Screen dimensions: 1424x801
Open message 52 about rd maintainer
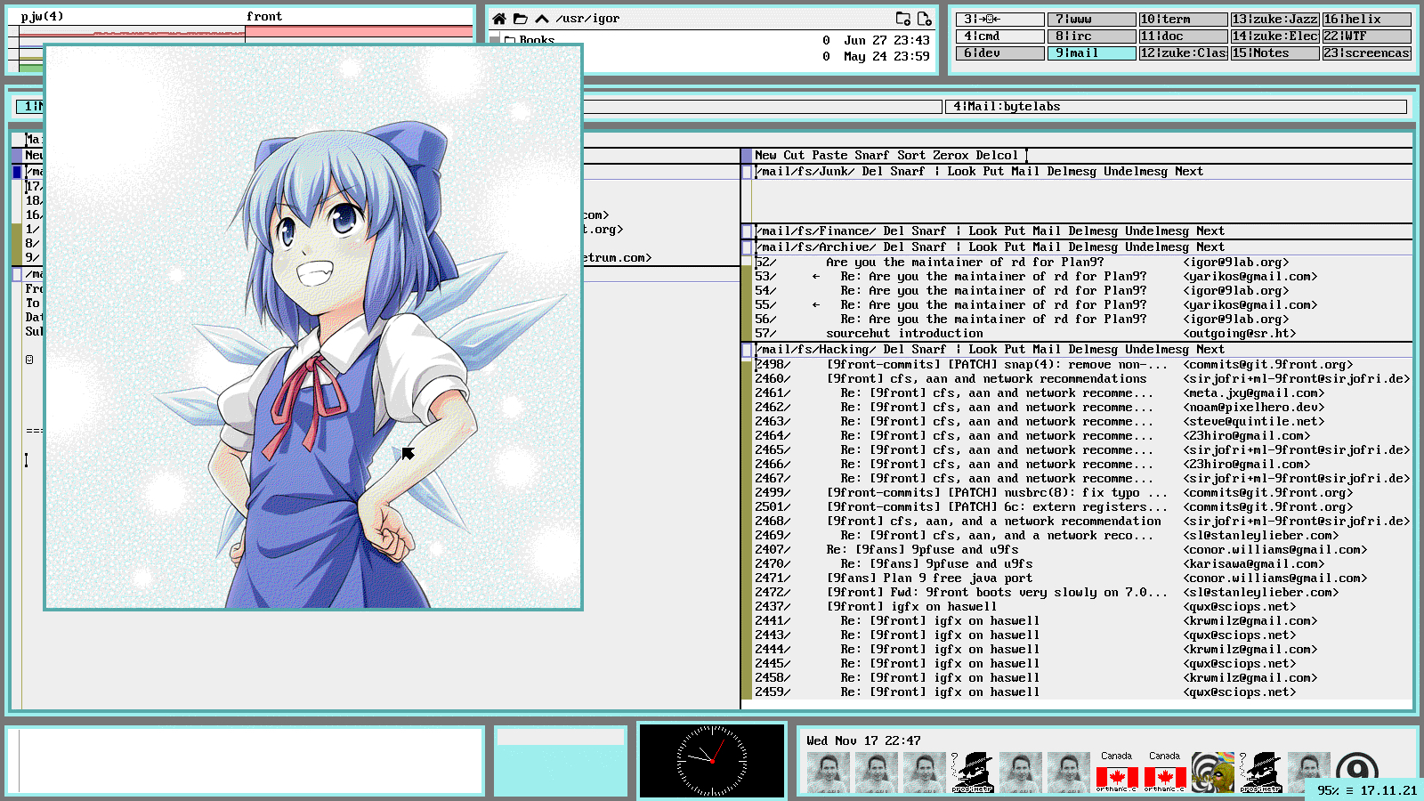pyautogui.click(x=964, y=263)
